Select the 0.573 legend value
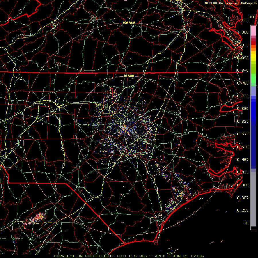258x258 pixels. coord(243,134)
